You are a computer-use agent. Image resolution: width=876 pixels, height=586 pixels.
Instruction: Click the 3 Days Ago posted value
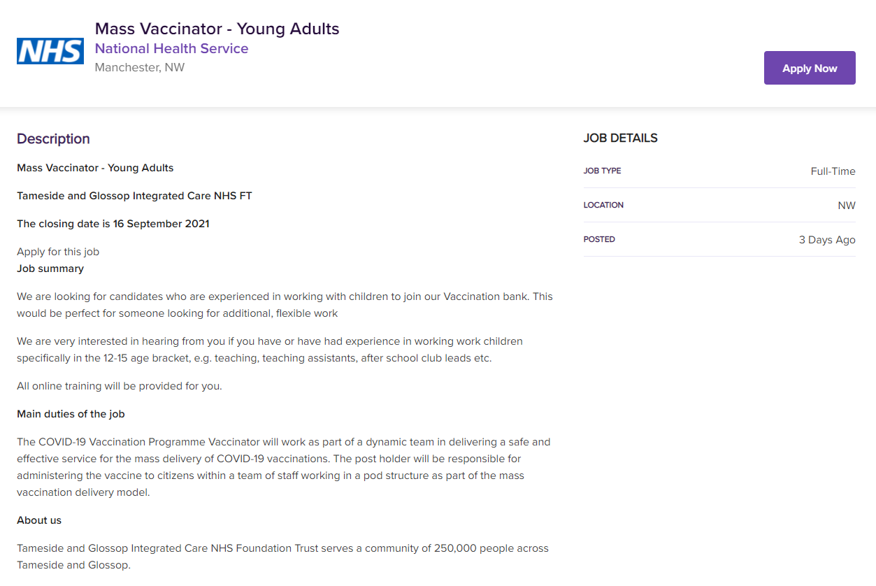pos(827,239)
